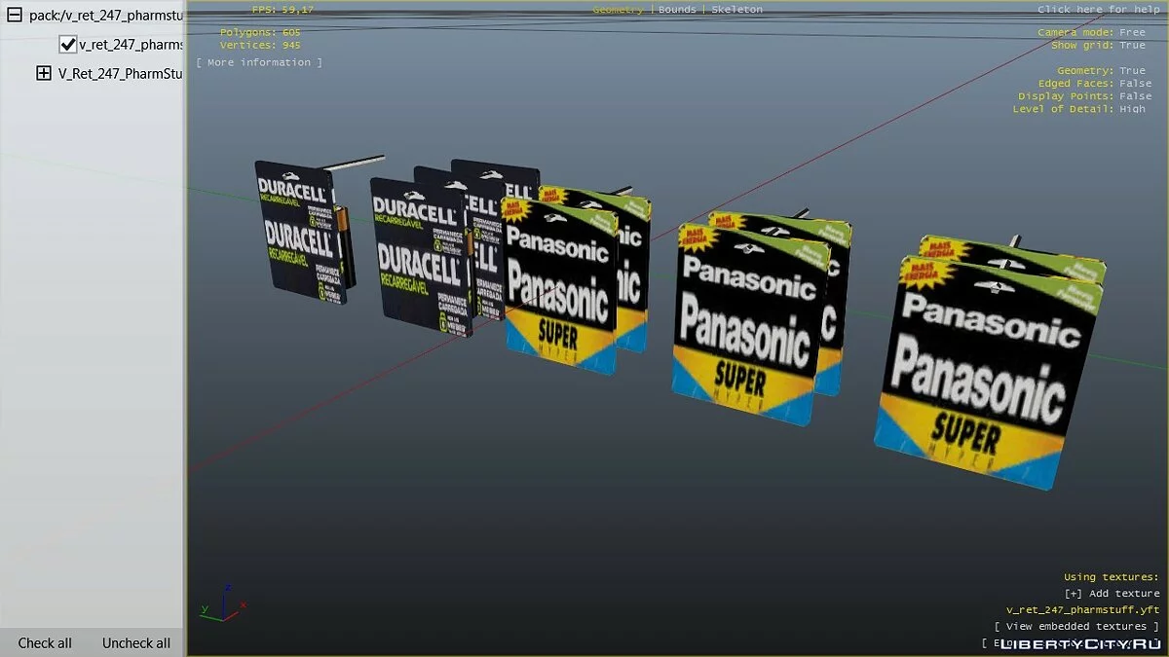Click the XYZ axis gizmo icon

pos(218,603)
